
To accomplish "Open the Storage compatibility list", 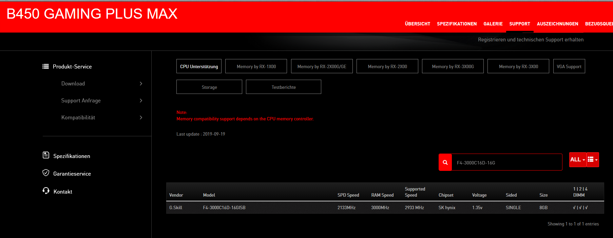I will (x=209, y=87).
